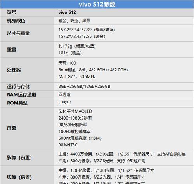Click the colors value '暖金、屿蓝、耀黑'

pos(74,21)
